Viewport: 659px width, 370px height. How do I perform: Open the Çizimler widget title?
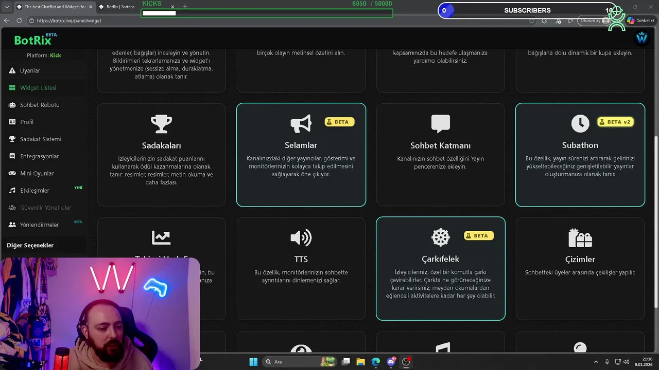click(x=580, y=260)
